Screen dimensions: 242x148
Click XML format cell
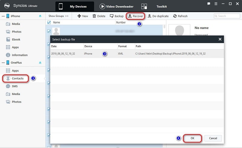tap(120, 54)
